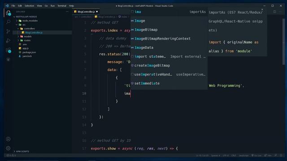The height and width of the screenshot is (161, 287).
Task: Click the feedback icon in status bar
Action: [x=276, y=156]
